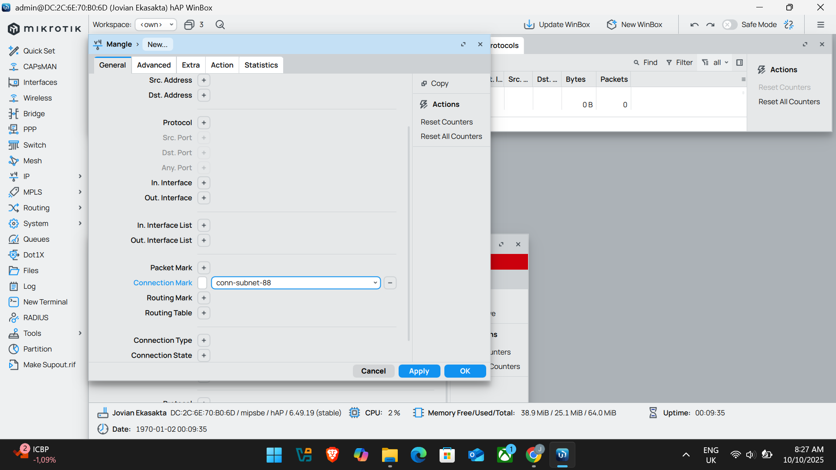Open File Explorer from the taskbar
The image size is (836, 470).
pyautogui.click(x=390, y=455)
